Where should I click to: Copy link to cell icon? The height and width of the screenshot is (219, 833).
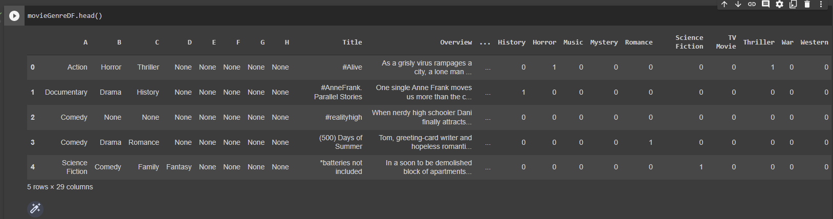pos(752,4)
